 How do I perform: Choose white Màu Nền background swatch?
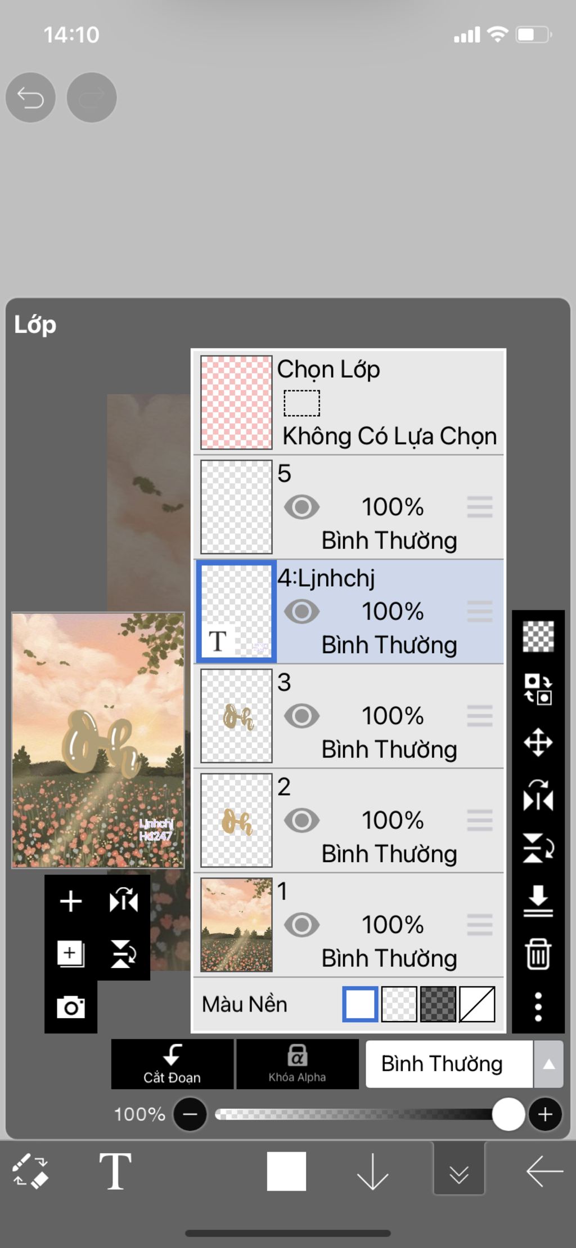(x=360, y=1004)
